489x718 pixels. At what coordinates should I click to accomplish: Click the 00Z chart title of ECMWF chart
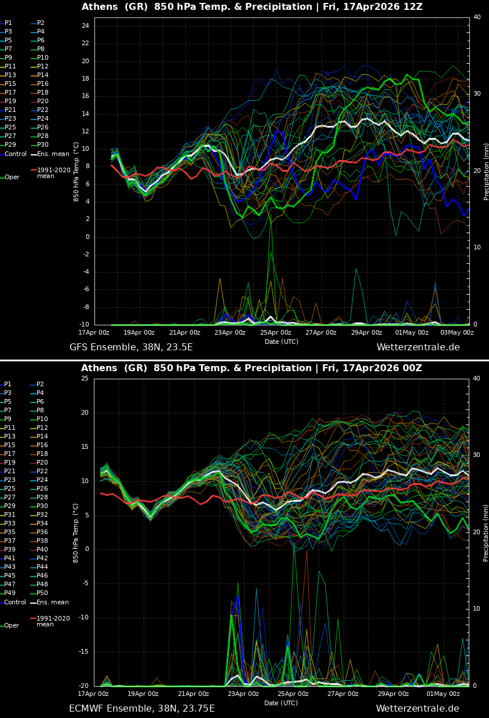click(251, 368)
